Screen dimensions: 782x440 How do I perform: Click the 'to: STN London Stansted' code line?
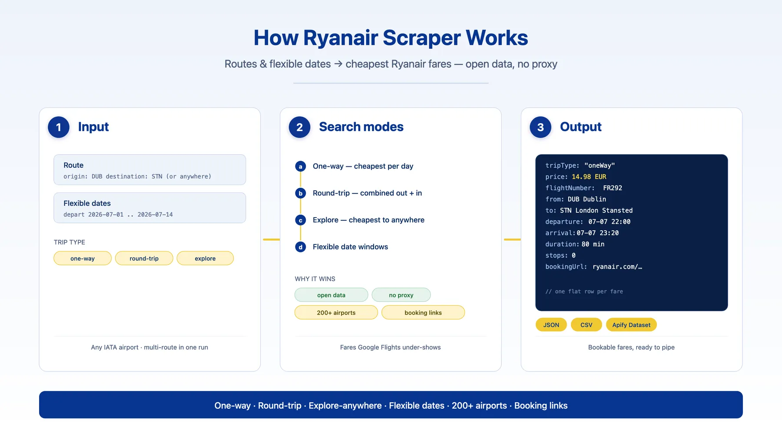[589, 211]
